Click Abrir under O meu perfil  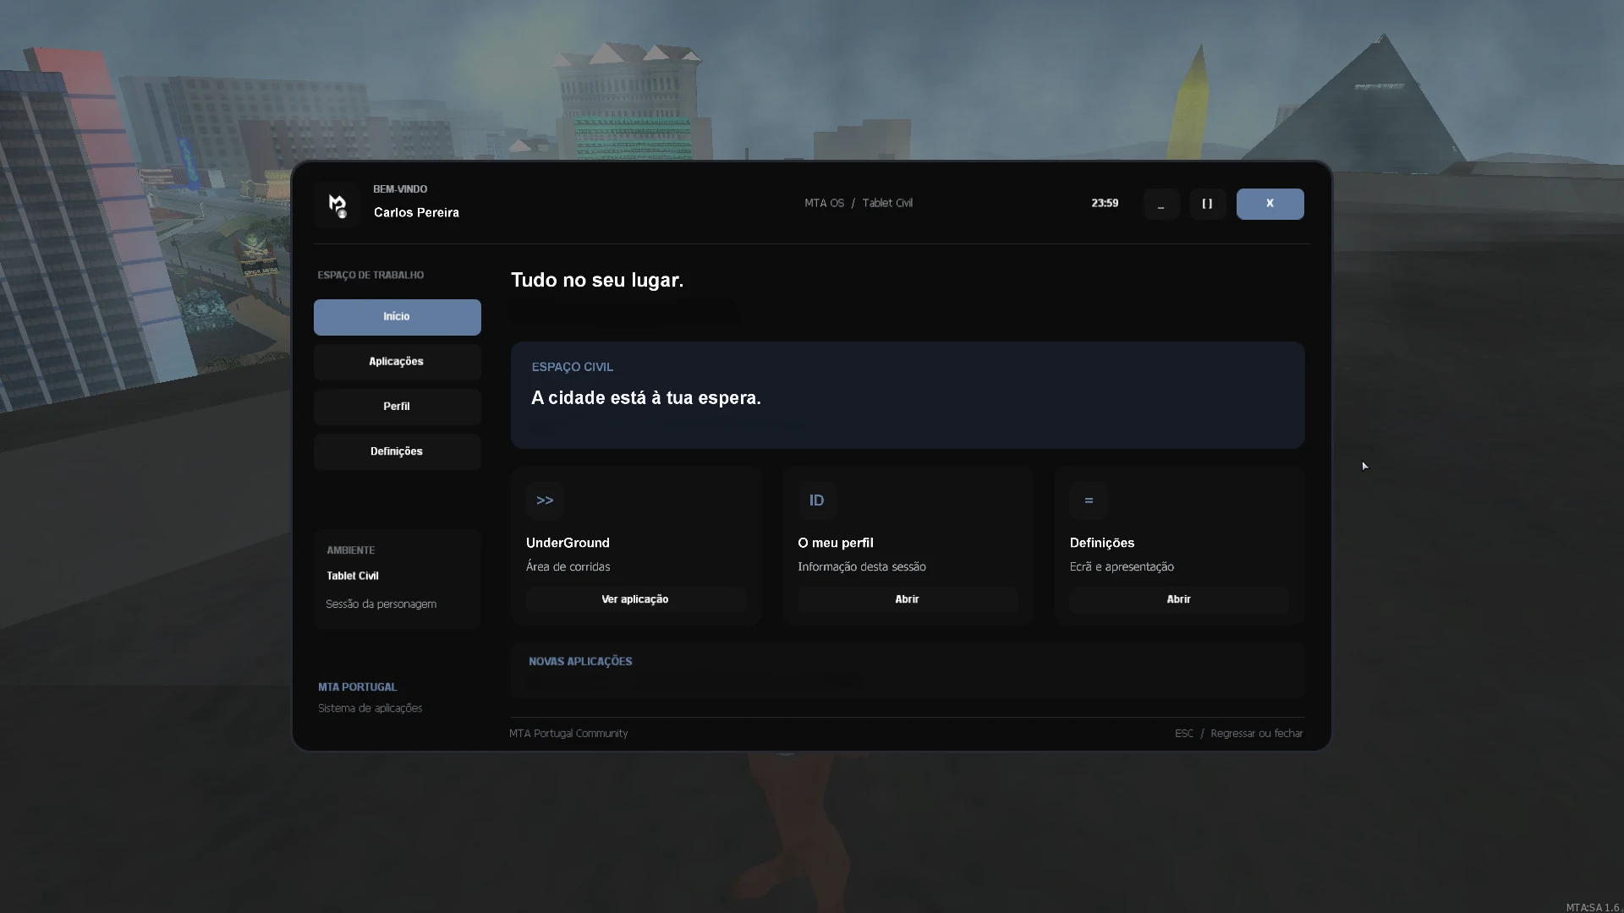point(908,599)
